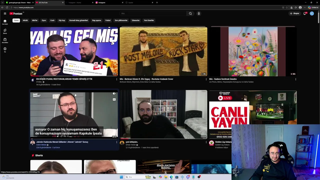Select the Oyun filter chip
Screen dimensions: 320x180
point(44,20)
